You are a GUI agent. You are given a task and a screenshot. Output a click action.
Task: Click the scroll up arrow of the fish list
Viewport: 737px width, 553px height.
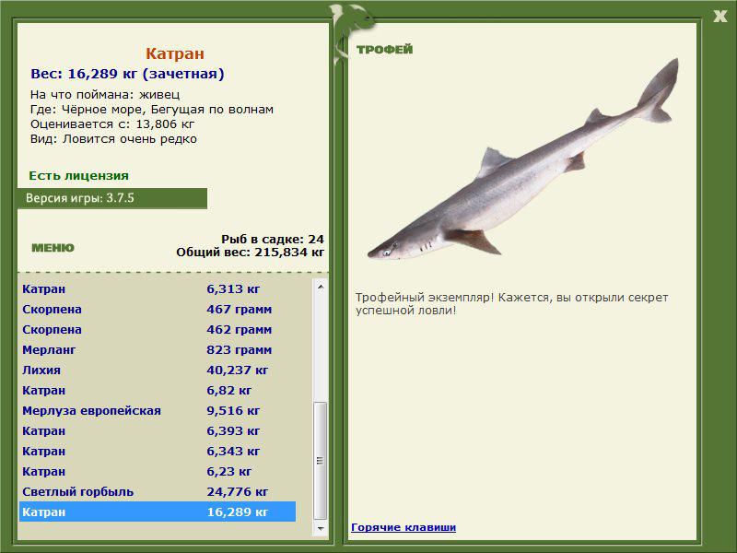tap(320, 287)
